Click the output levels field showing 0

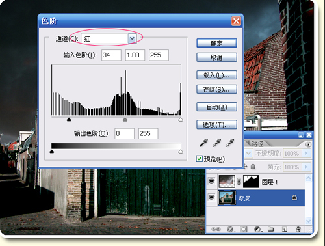124,133
